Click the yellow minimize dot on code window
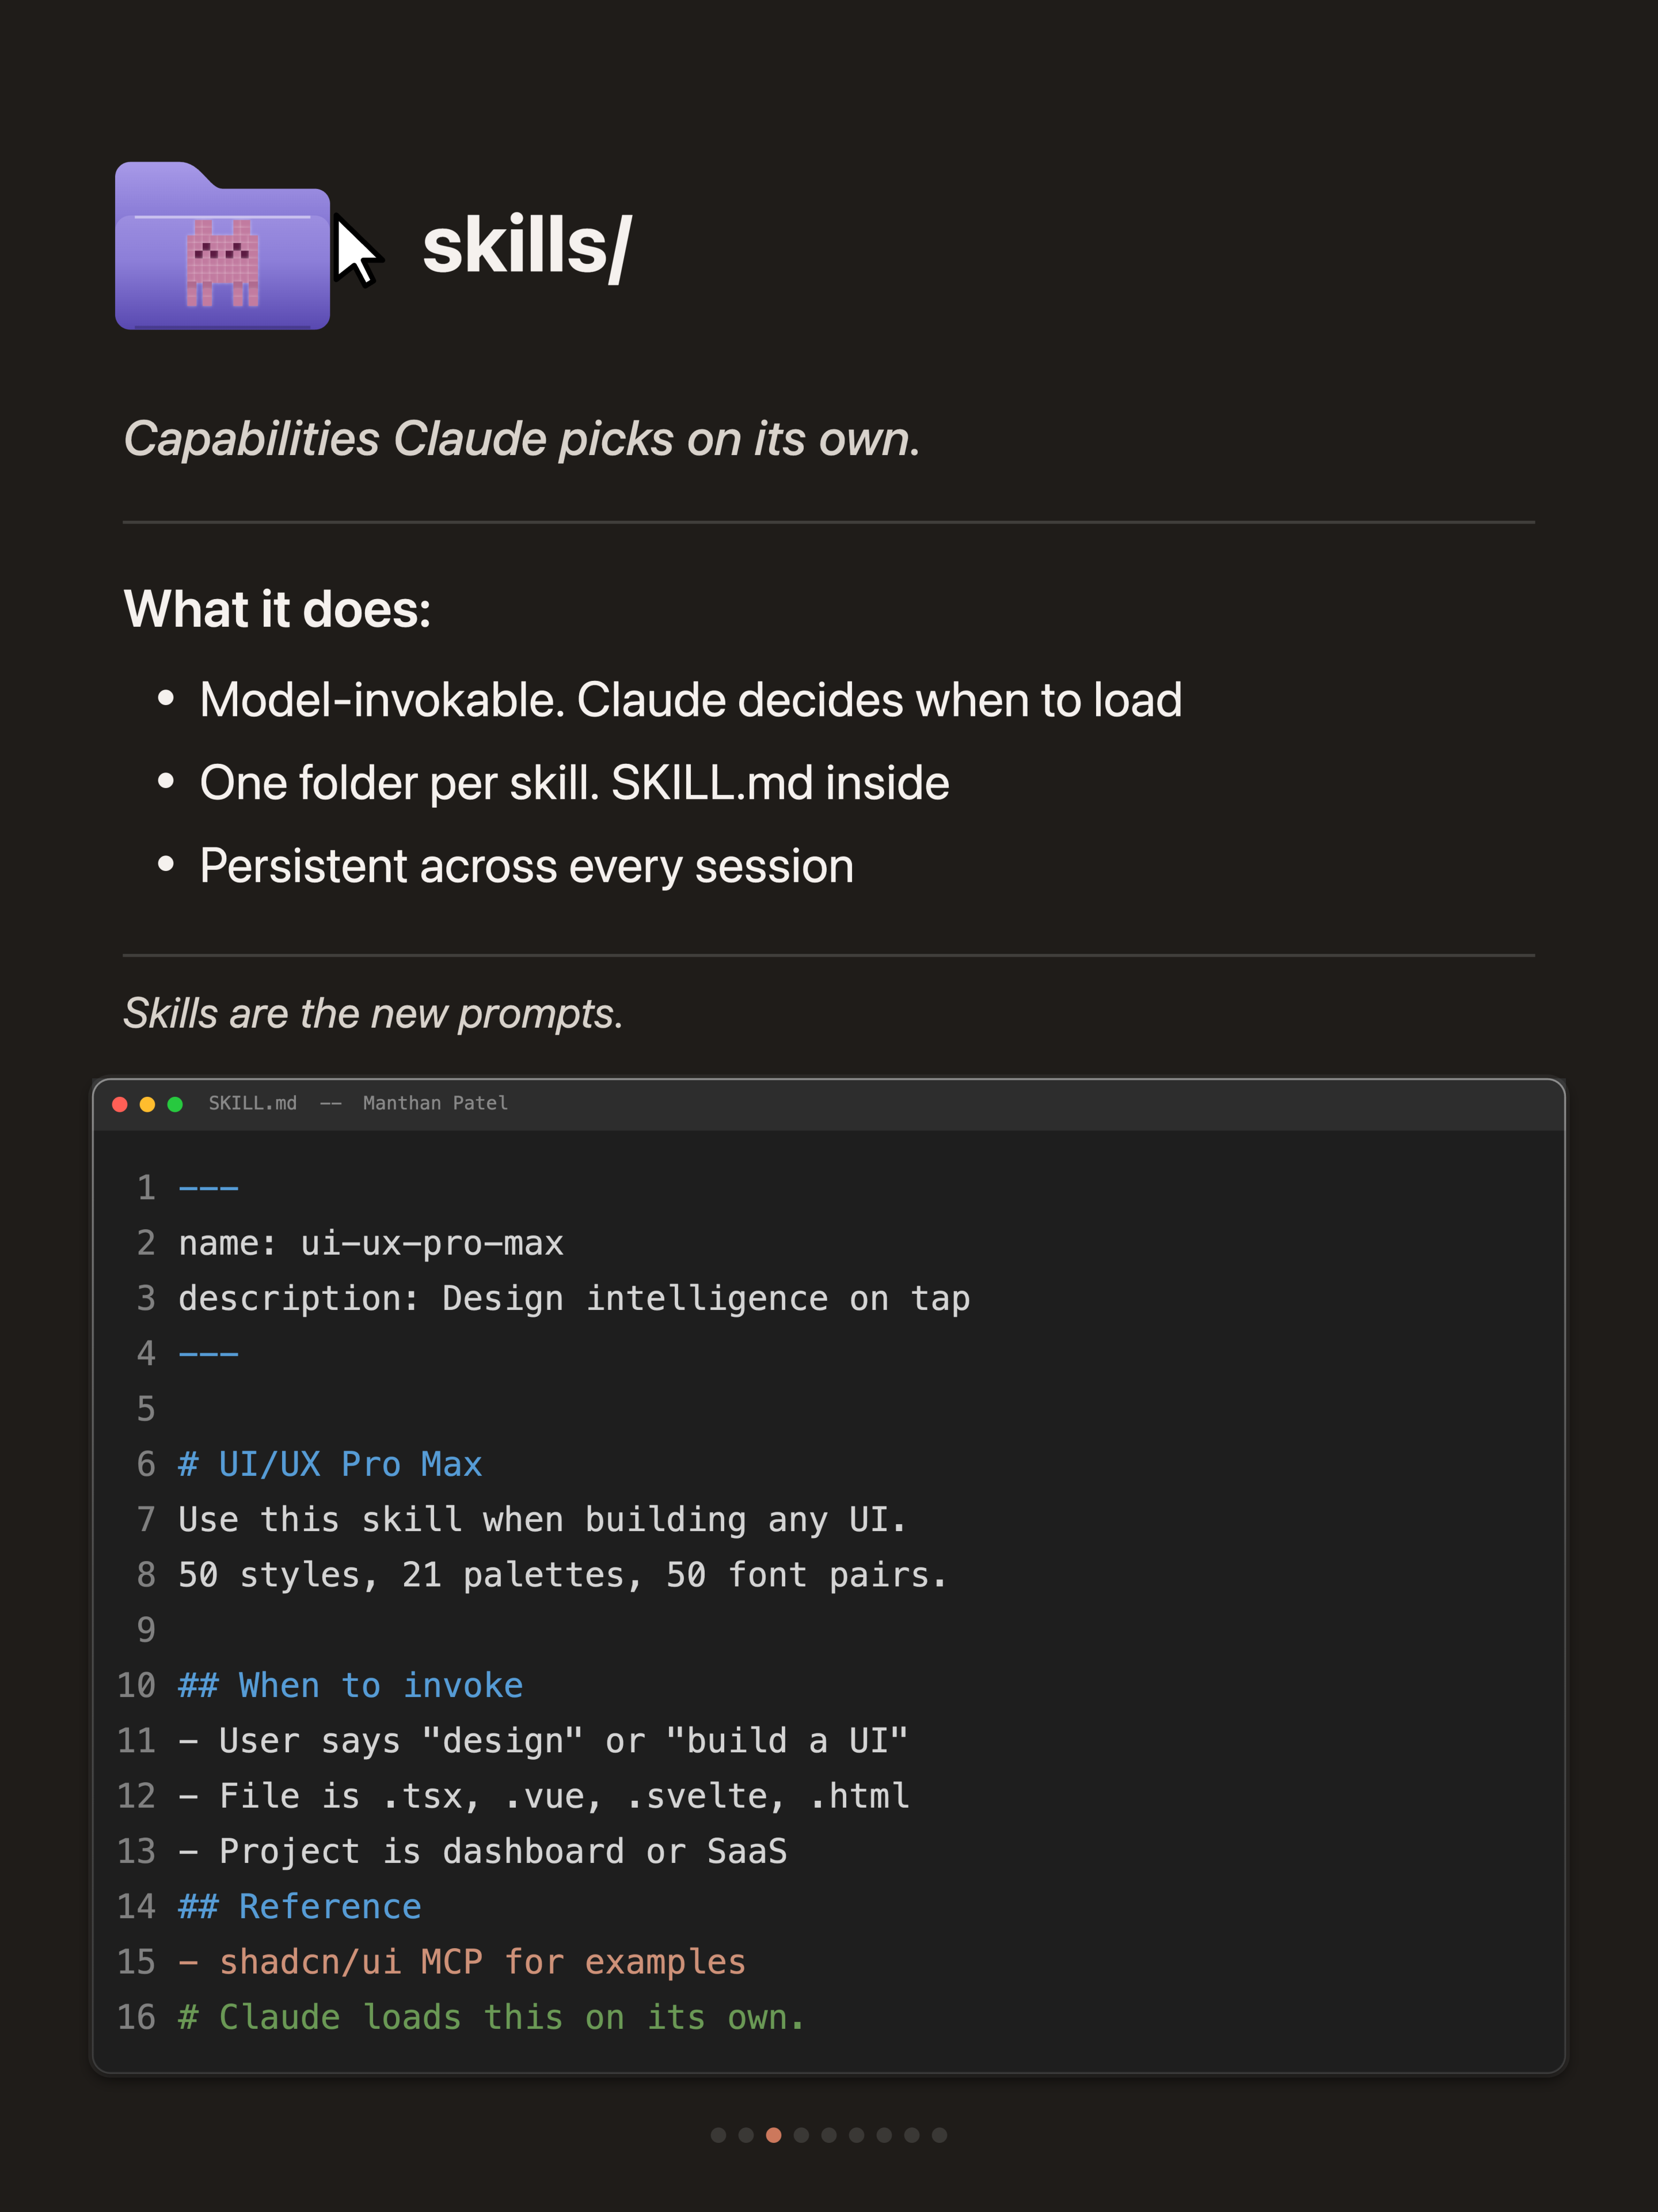This screenshot has width=1658, height=2212. point(147,1104)
